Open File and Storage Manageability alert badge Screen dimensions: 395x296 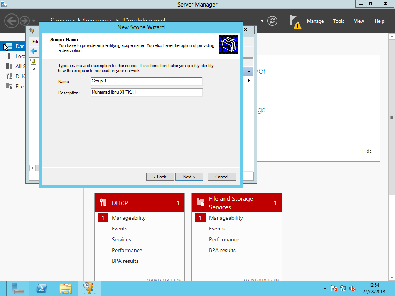click(x=200, y=218)
